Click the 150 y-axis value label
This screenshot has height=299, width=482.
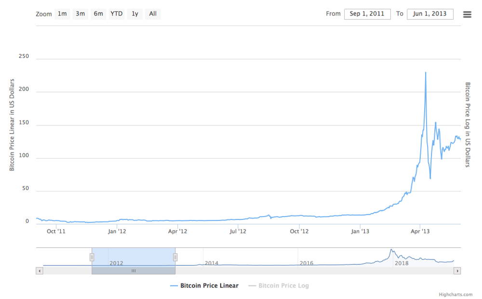click(x=24, y=122)
